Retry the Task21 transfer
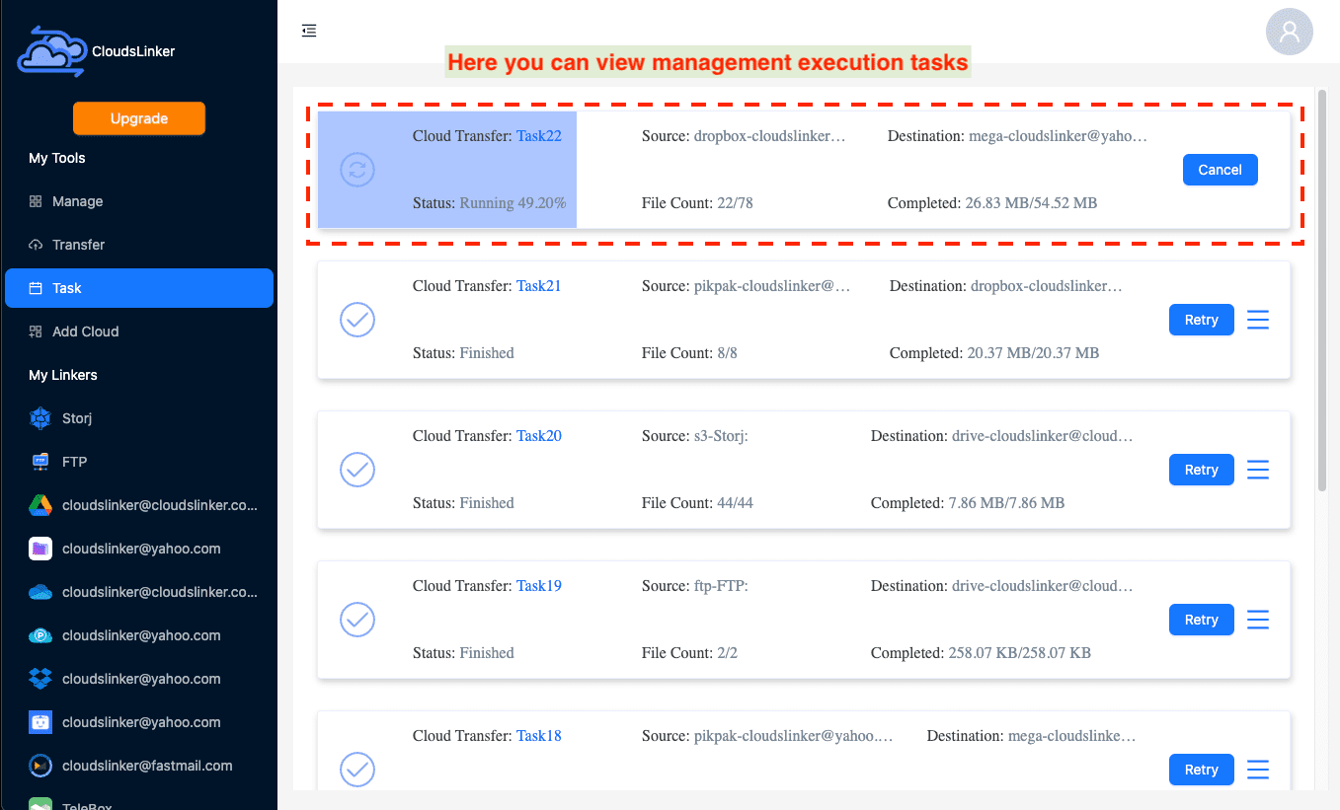 pos(1201,320)
